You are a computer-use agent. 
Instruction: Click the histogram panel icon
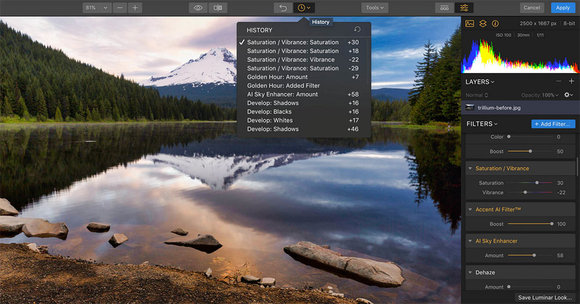tap(470, 24)
